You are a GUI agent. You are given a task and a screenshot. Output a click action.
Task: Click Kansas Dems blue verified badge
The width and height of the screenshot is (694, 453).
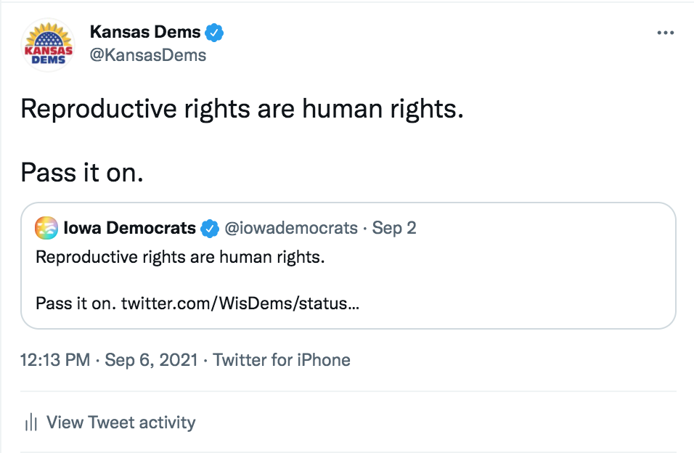(x=214, y=32)
